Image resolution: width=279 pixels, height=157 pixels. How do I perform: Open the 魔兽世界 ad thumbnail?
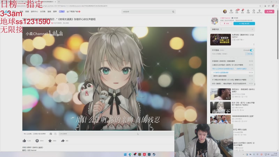(x=220, y=39)
